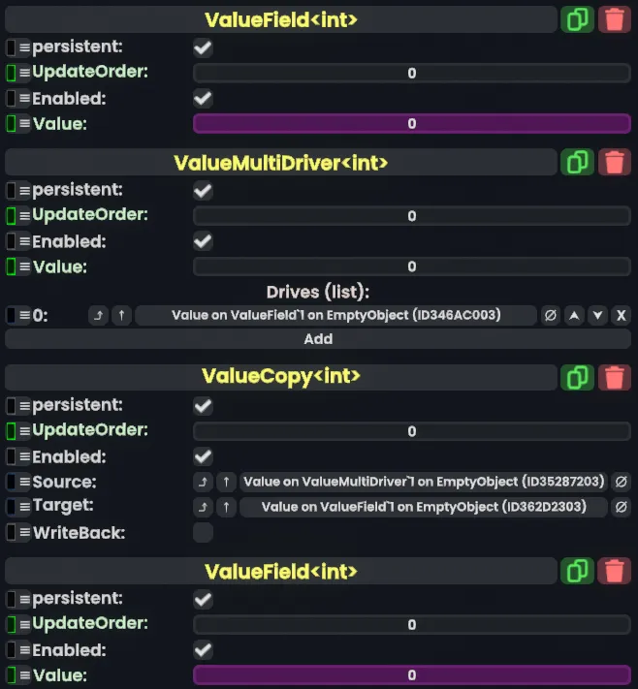Disable Enabled checkbox on ValueCopy<int>
Image resolution: width=638 pixels, height=689 pixels.
tap(203, 455)
